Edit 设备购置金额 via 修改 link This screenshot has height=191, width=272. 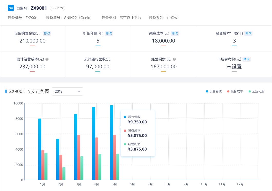tap(47, 33)
